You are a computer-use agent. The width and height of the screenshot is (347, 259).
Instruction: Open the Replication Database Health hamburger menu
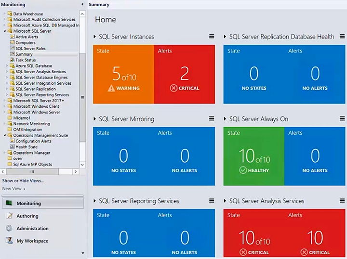342,37
